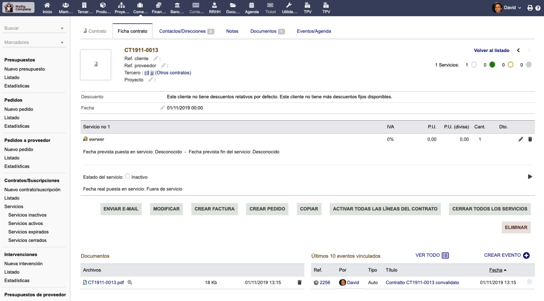544x301 pixels.
Task: Activate all contract lines button
Action: click(x=385, y=209)
